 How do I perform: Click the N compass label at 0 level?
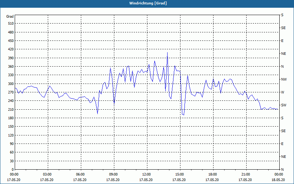(x=282, y=170)
